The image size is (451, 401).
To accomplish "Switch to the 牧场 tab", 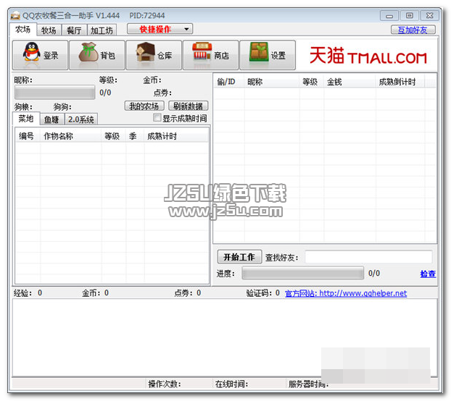I will coord(49,30).
